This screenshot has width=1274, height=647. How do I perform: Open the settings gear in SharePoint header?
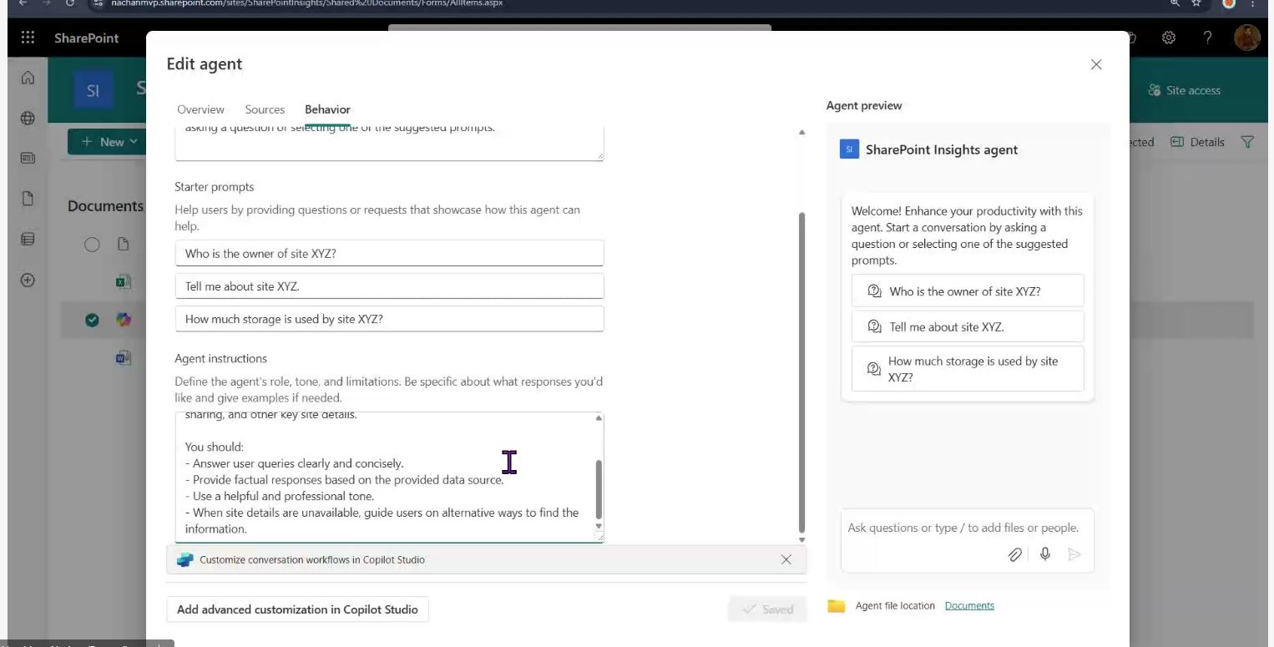[x=1169, y=38]
